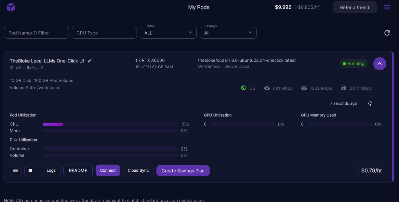The image size is (399, 202).
Task: Click Create Savings Plan
Action: [183, 171]
